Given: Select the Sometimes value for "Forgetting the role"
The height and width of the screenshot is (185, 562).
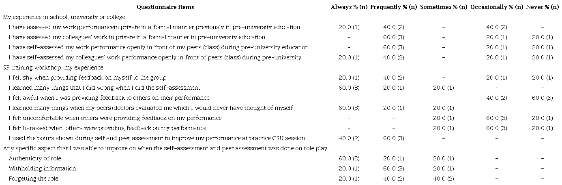Looking at the screenshot, I should tap(444, 179).
